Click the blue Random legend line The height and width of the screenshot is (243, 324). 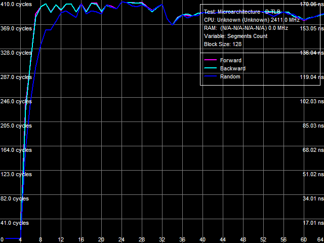pyautogui.click(x=212, y=76)
